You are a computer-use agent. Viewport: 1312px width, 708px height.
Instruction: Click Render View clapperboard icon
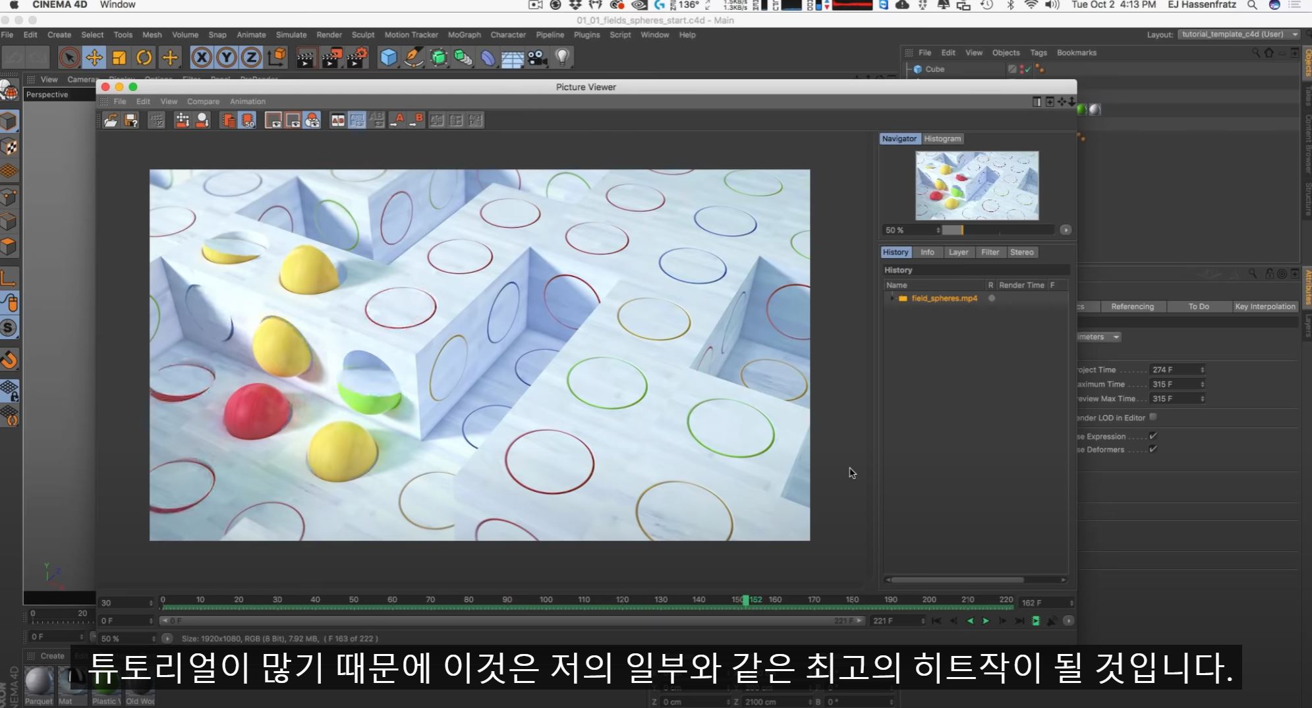[306, 58]
